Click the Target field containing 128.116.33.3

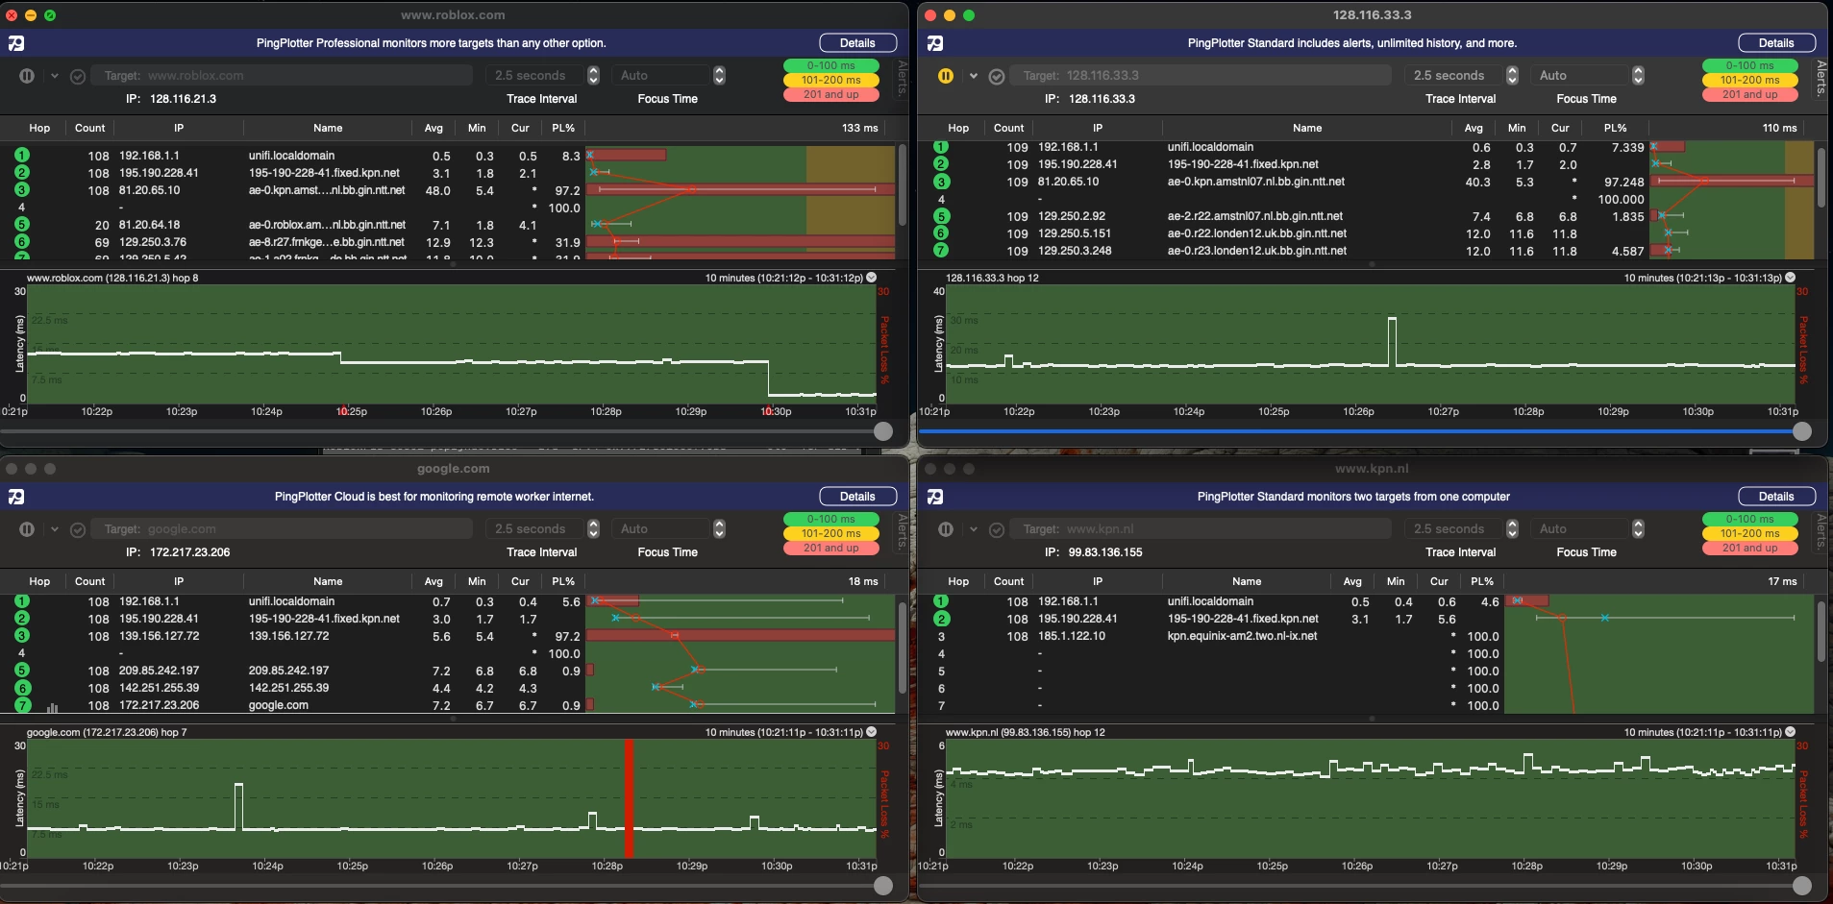1201,76
